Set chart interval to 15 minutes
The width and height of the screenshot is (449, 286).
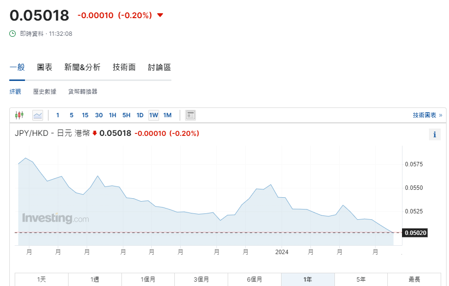tap(85, 115)
